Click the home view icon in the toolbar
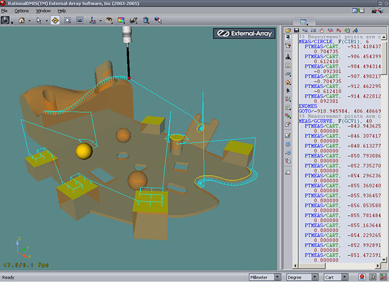This screenshot has width=389, height=282. coord(21,20)
